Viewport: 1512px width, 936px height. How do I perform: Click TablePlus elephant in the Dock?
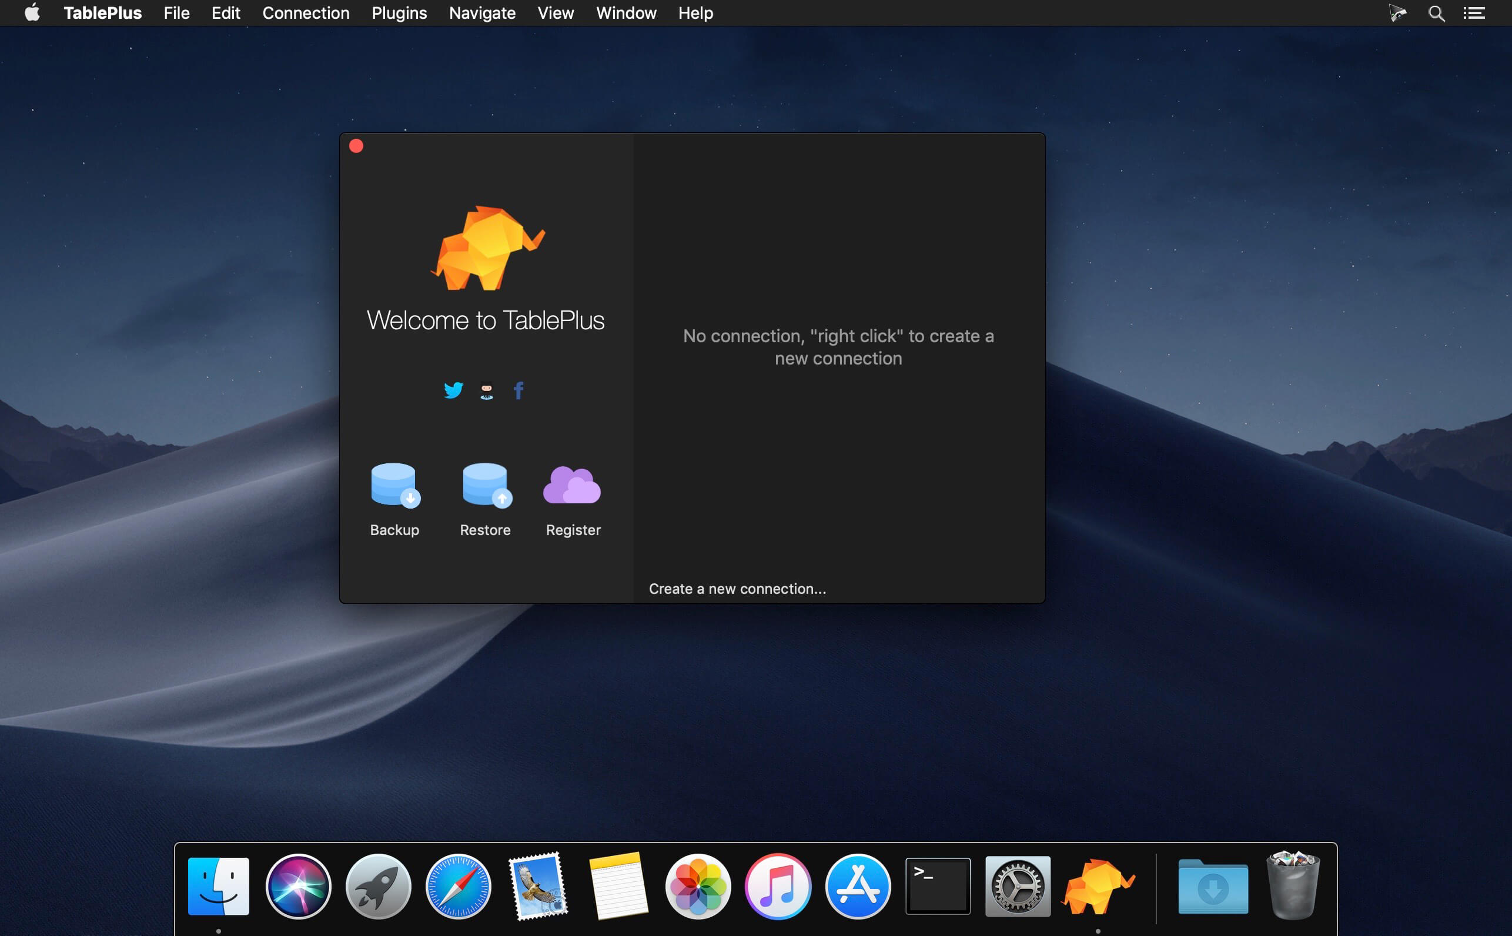[x=1098, y=886]
